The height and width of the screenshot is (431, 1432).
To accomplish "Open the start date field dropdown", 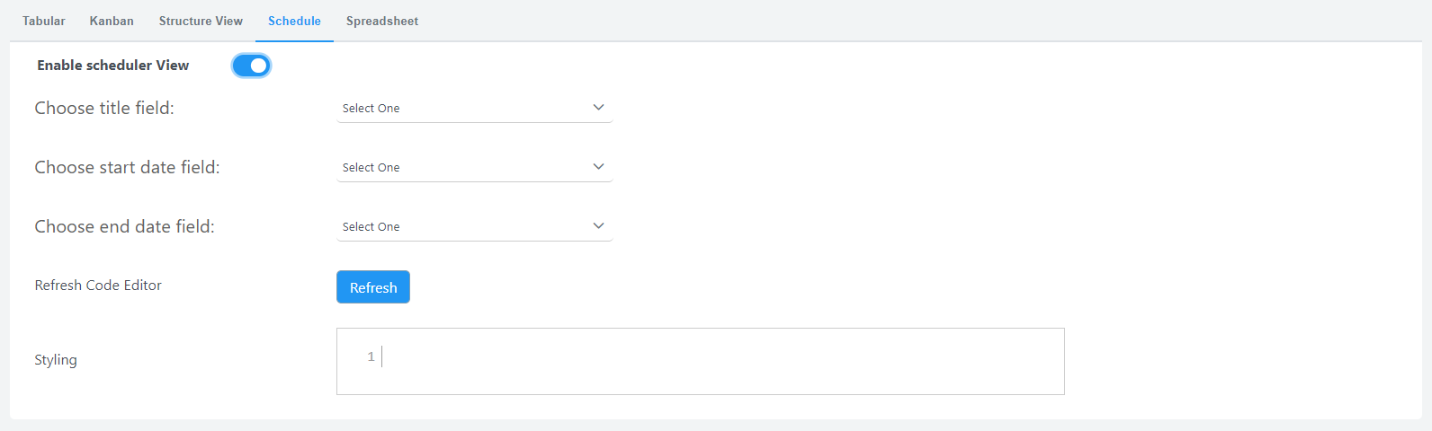I will coord(473,167).
